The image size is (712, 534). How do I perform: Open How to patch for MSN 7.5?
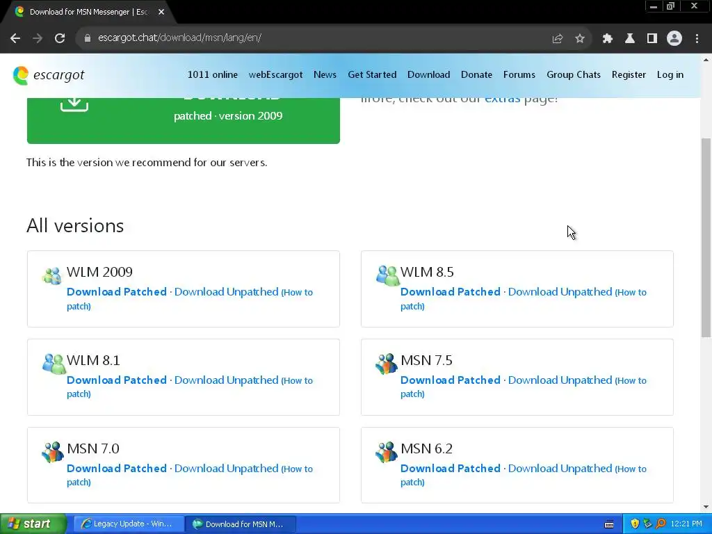tap(631, 380)
